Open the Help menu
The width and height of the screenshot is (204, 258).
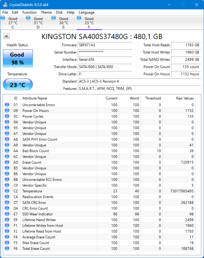(71, 12)
